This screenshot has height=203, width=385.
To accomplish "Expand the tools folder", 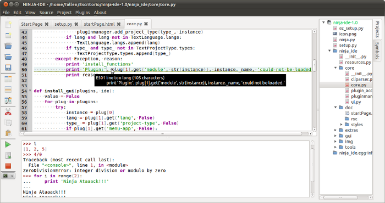I will click(x=335, y=147).
